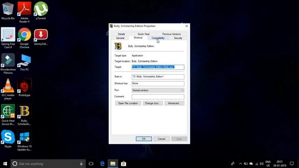Select the Prototype game shortcut
299x168 pixels.
[24, 88]
